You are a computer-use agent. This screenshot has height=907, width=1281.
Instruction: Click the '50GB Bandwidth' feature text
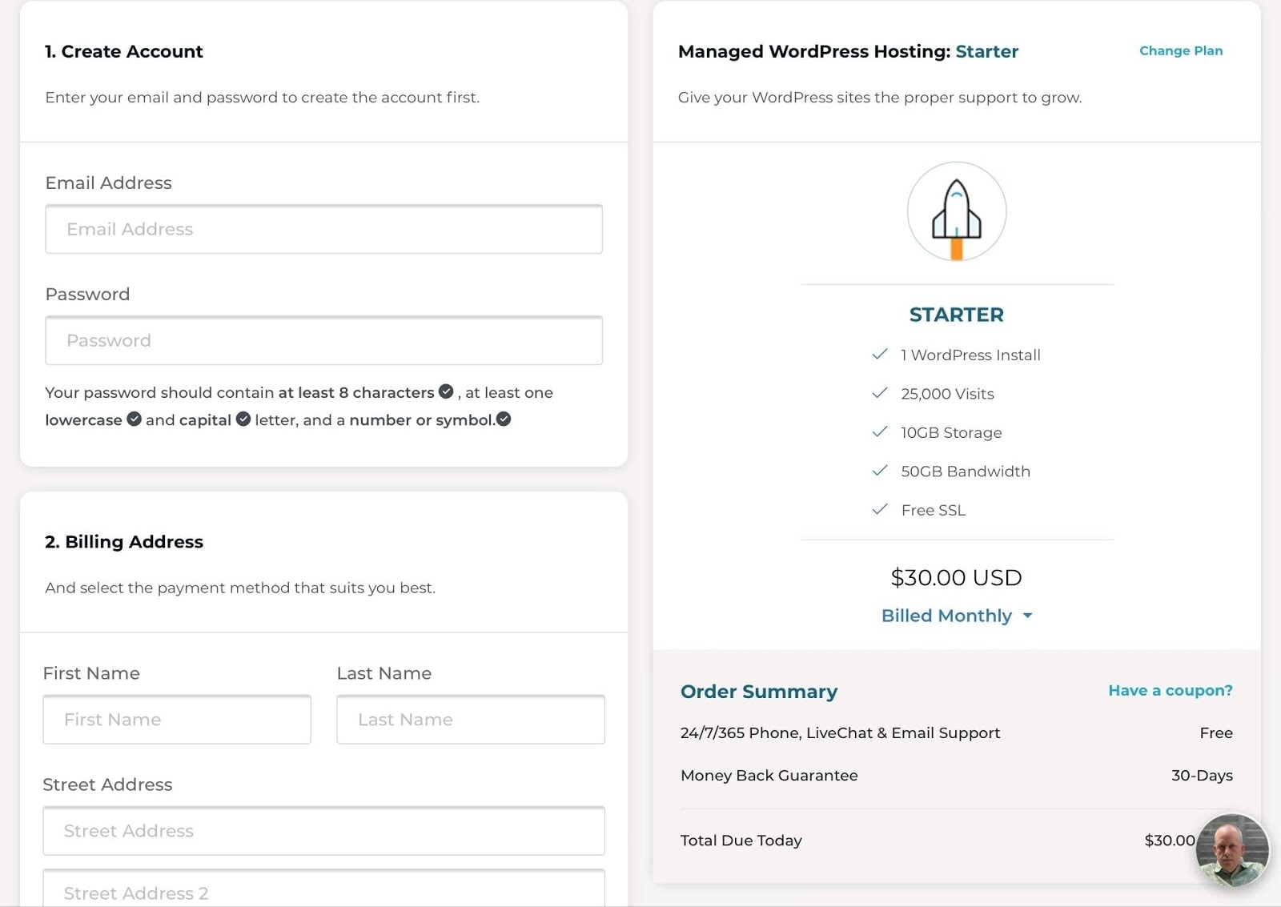tap(966, 472)
